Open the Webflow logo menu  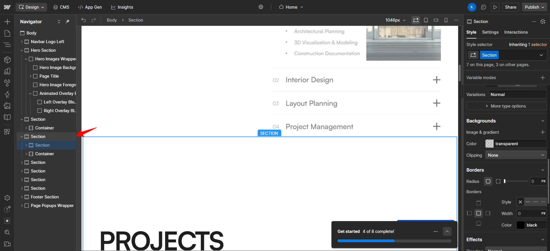coord(7,7)
